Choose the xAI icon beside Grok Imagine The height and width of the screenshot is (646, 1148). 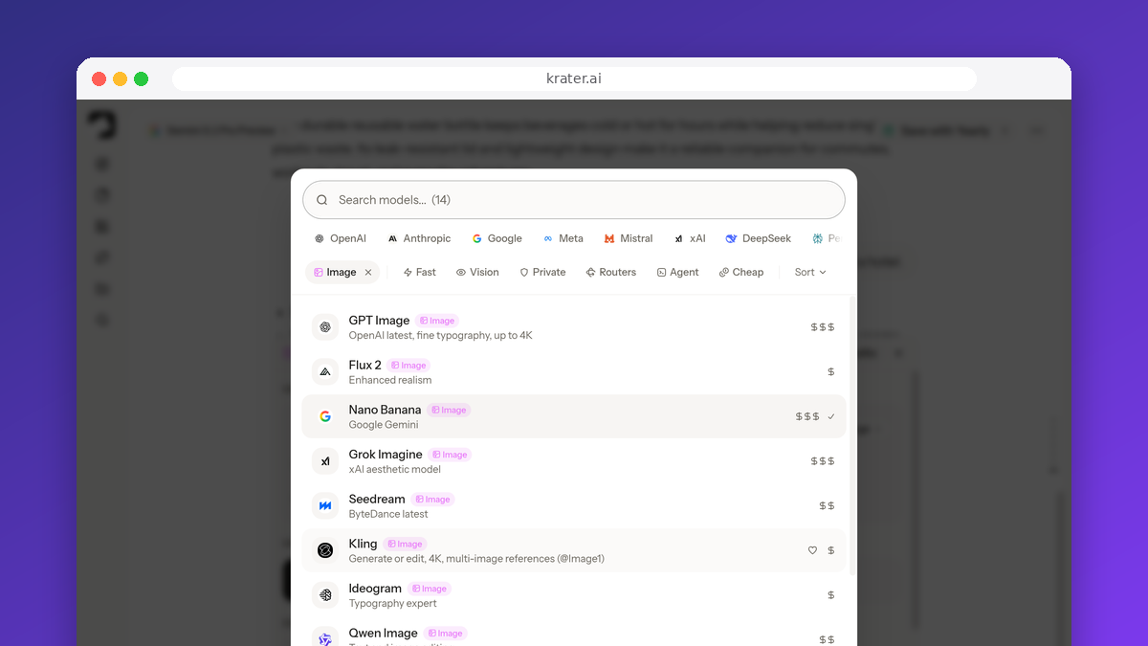[325, 461]
